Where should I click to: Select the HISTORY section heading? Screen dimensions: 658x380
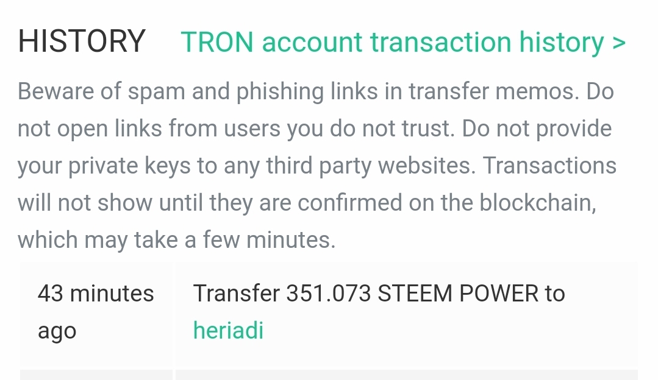[81, 41]
